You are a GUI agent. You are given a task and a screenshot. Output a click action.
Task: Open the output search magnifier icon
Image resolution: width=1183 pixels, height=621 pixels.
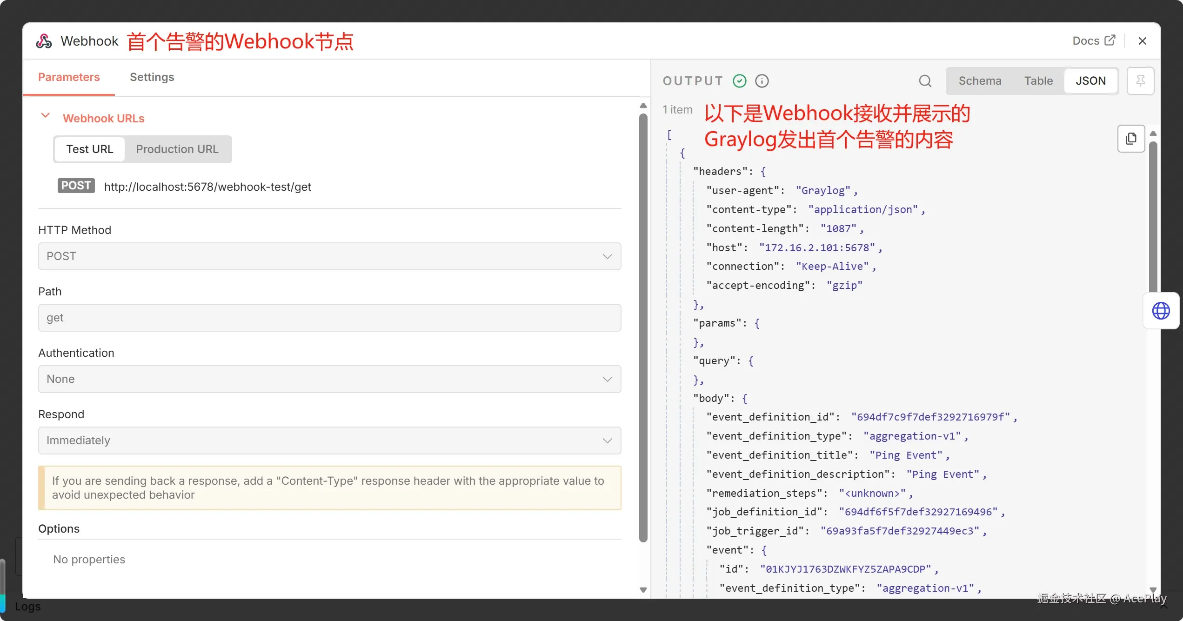coord(925,81)
